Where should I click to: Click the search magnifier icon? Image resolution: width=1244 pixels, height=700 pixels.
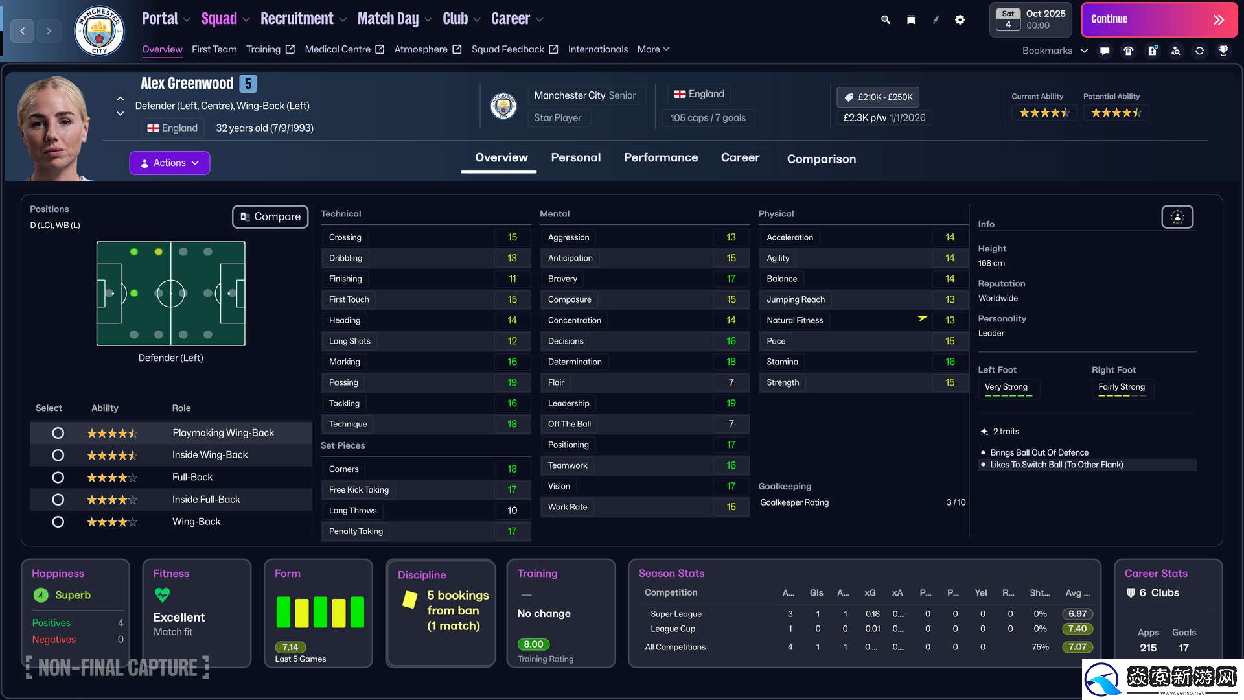pyautogui.click(x=886, y=19)
